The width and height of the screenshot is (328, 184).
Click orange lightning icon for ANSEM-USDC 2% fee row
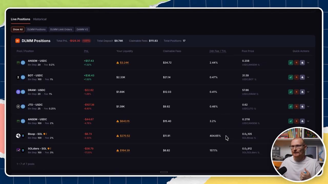[x=296, y=121]
